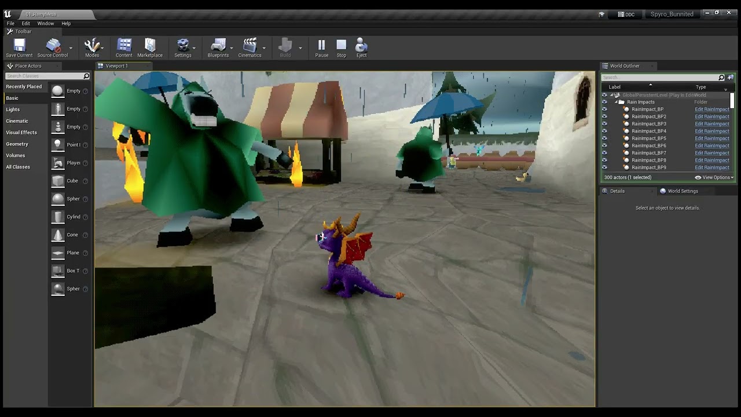Open Blueprints from the toolbar

218,47
